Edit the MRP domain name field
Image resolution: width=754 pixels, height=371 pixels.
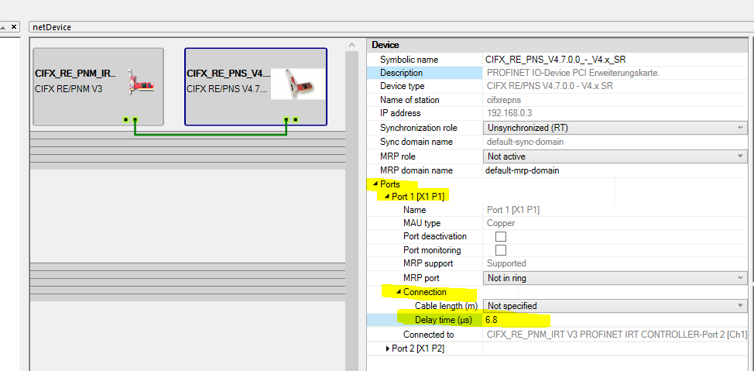[x=615, y=170]
